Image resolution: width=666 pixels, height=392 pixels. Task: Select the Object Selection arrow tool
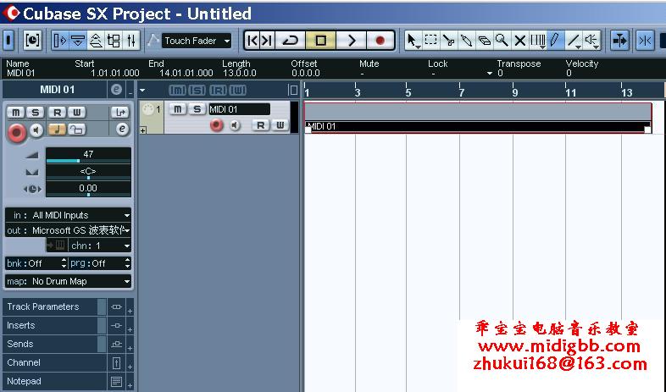click(413, 41)
